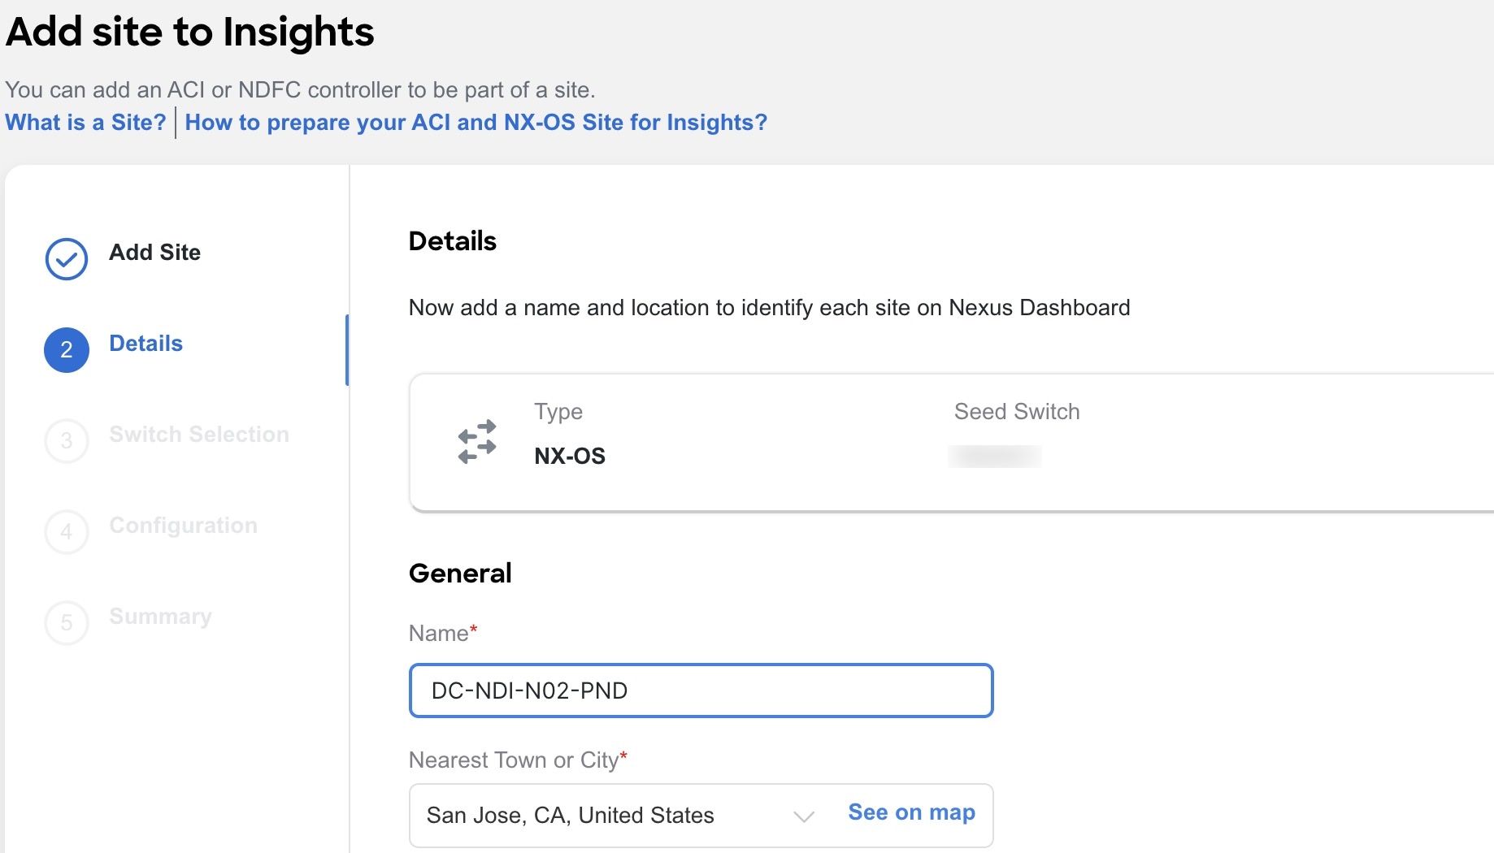This screenshot has height=853, width=1494.
Task: Select step 2 circle icon for Details
Action: point(67,350)
